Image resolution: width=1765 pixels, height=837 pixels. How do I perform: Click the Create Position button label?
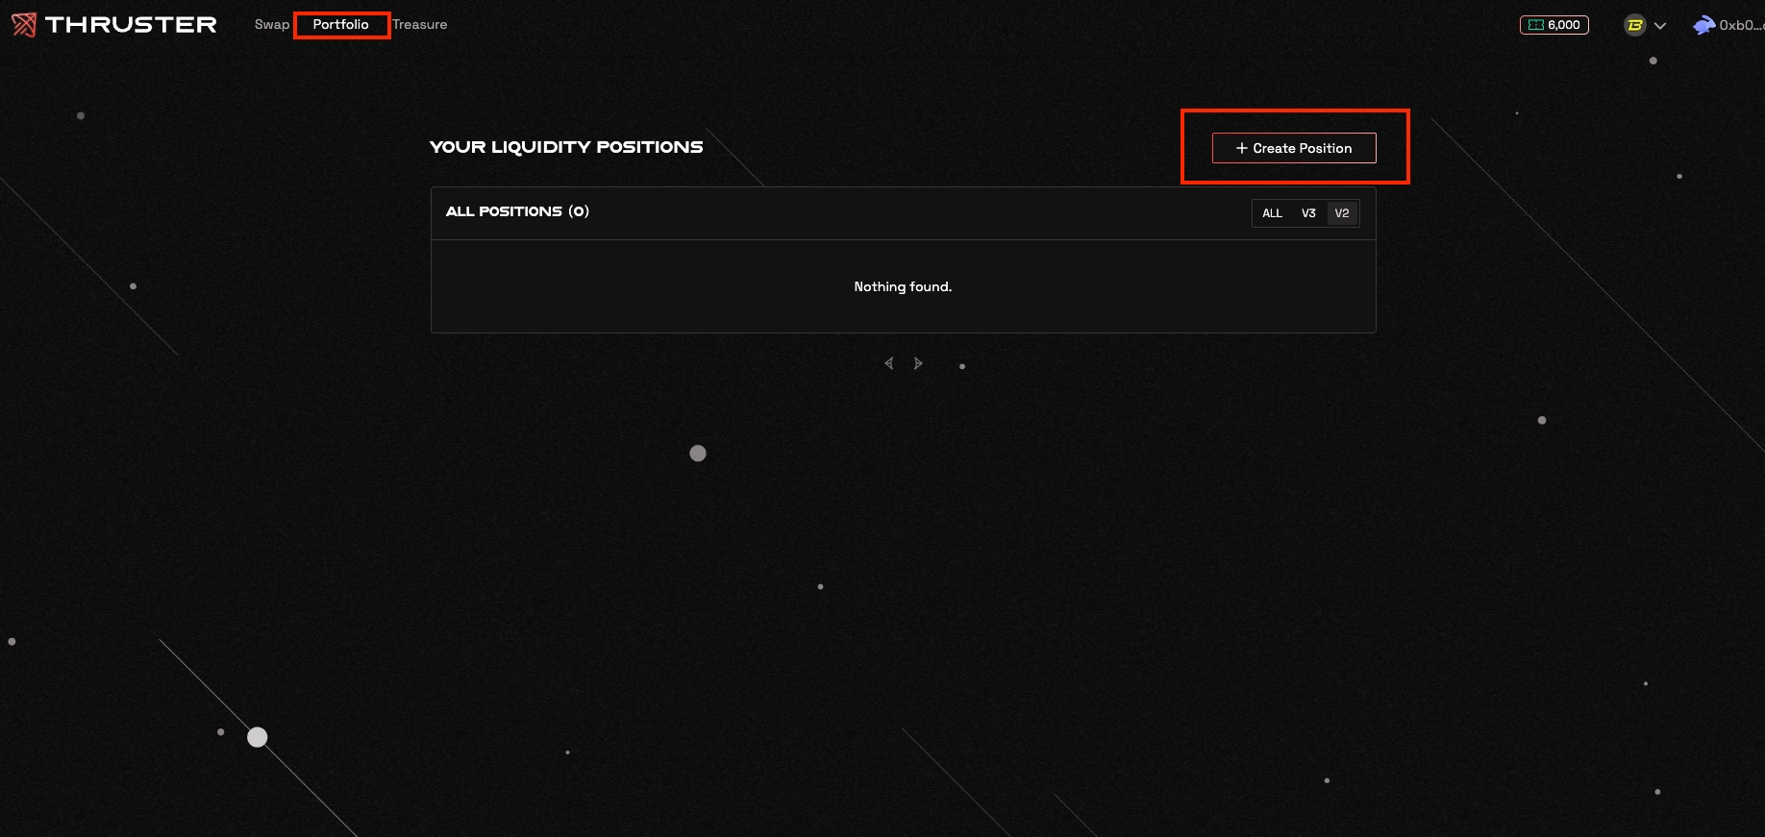pyautogui.click(x=1302, y=148)
